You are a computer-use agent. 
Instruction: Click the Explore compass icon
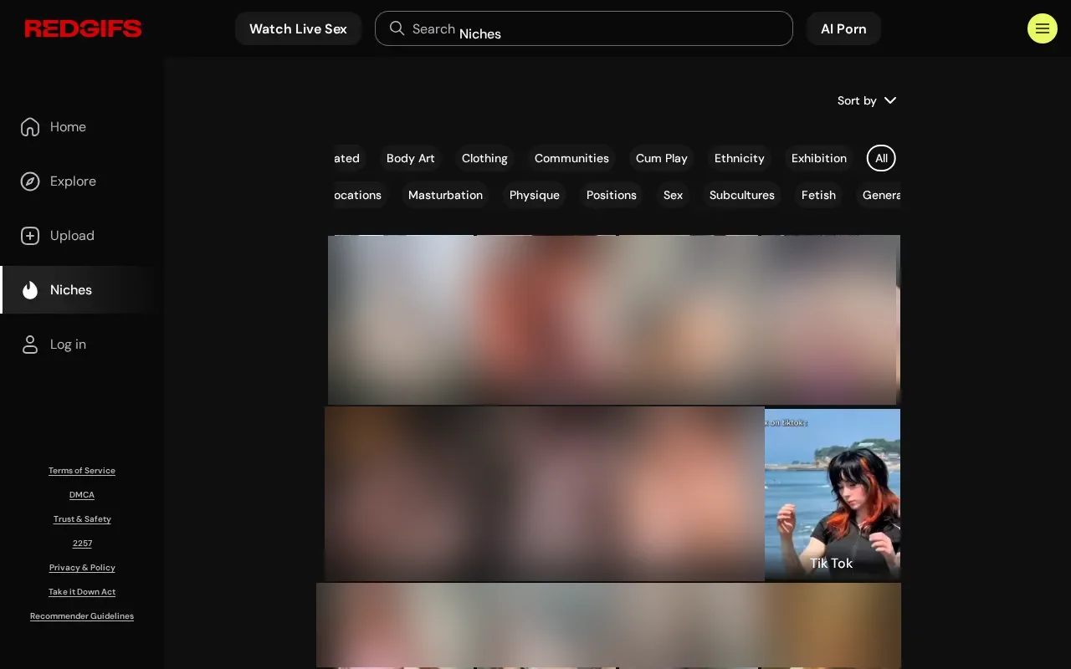pyautogui.click(x=30, y=181)
